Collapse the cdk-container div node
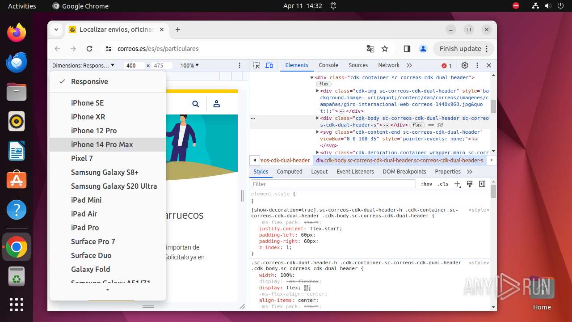 click(x=312, y=78)
